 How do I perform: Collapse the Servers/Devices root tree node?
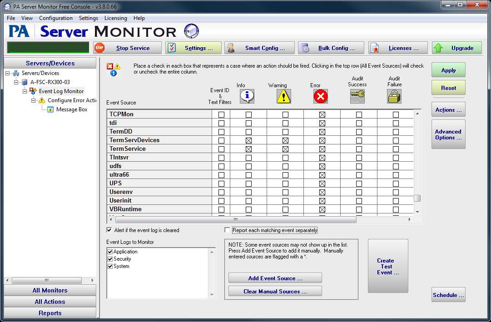pyautogui.click(x=8, y=73)
